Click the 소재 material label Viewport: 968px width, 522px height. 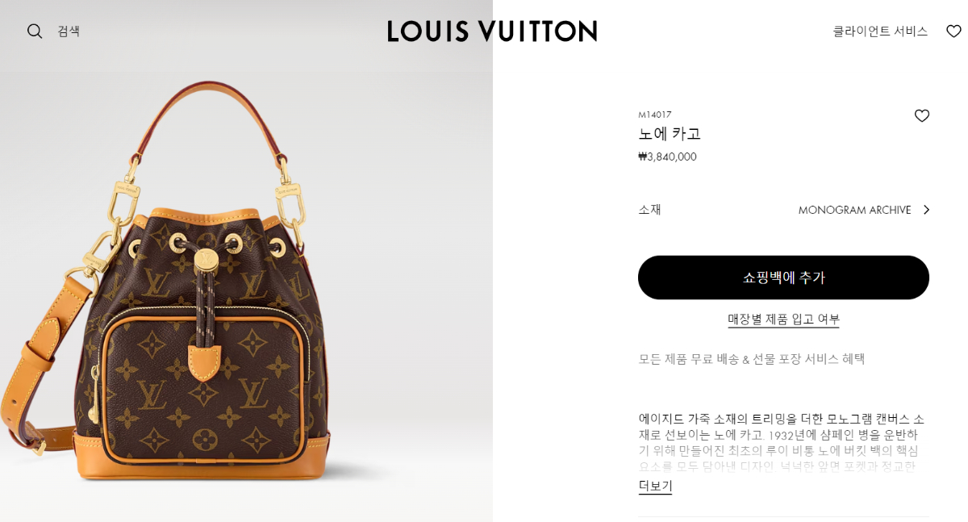(649, 210)
